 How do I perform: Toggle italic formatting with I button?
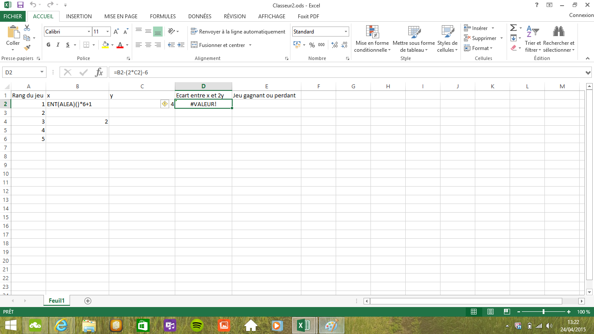(58, 45)
